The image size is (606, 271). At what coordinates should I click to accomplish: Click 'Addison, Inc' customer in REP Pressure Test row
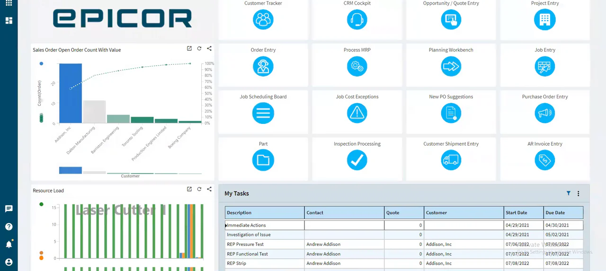pyautogui.click(x=438, y=245)
